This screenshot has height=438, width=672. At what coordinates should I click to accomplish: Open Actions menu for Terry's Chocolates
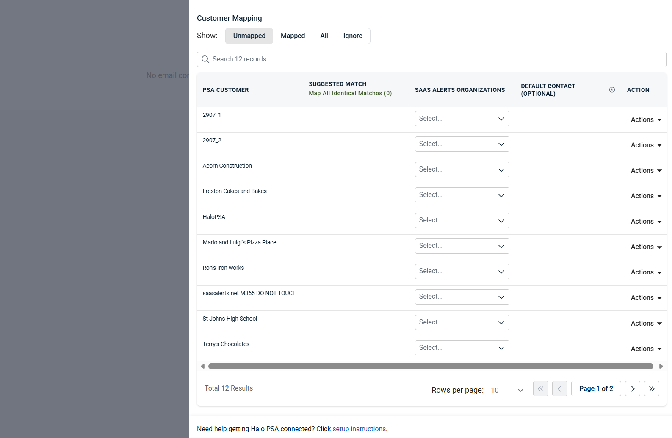[646, 349]
